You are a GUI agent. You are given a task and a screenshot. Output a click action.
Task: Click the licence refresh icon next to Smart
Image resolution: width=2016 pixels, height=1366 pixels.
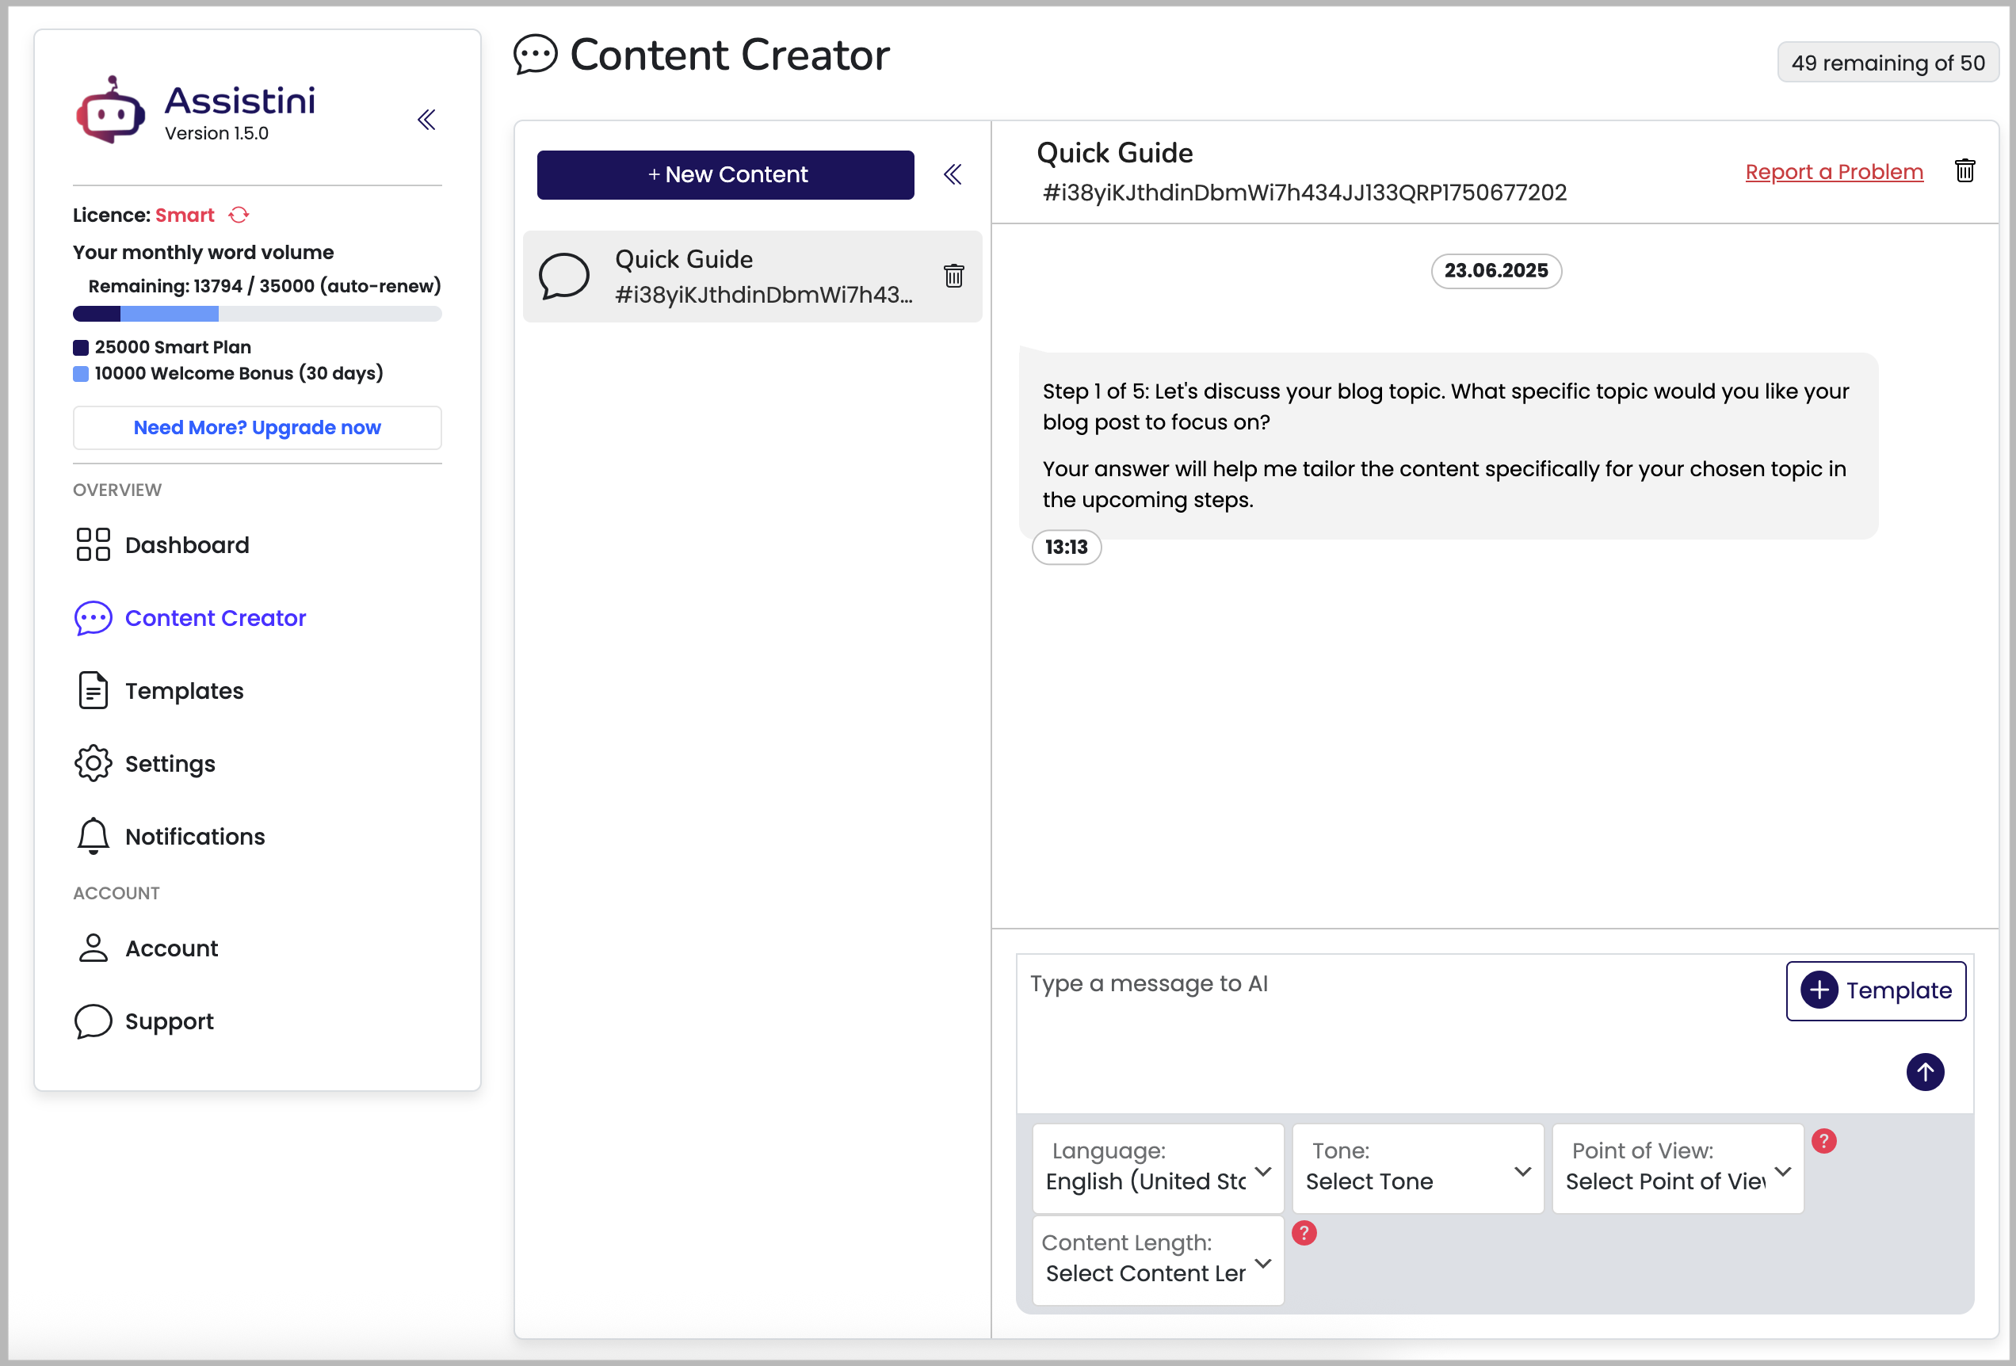tap(239, 214)
